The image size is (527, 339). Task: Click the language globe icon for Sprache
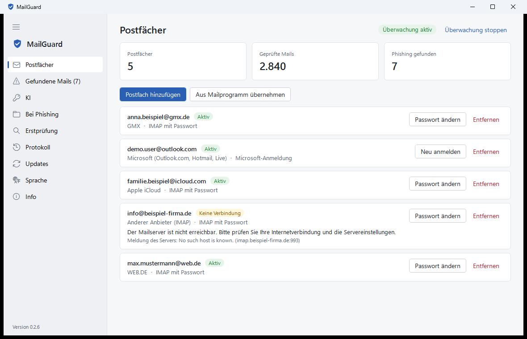17,180
